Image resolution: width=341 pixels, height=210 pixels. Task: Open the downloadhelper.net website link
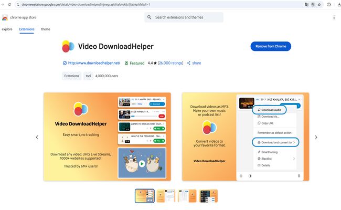(x=94, y=63)
